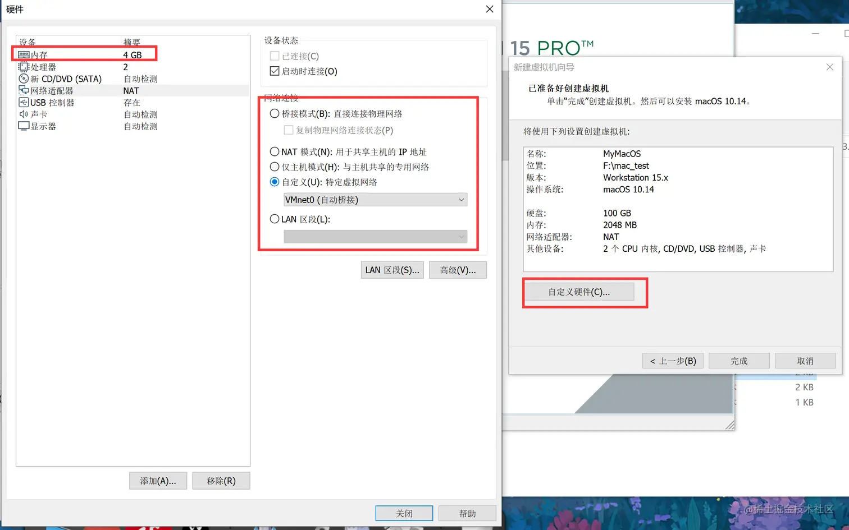Toggle 启动时连接(O) checkbox
Image resolution: width=849 pixels, height=530 pixels.
(x=275, y=71)
